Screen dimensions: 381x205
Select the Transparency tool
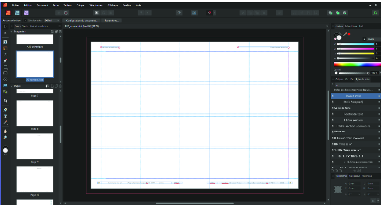point(5,116)
